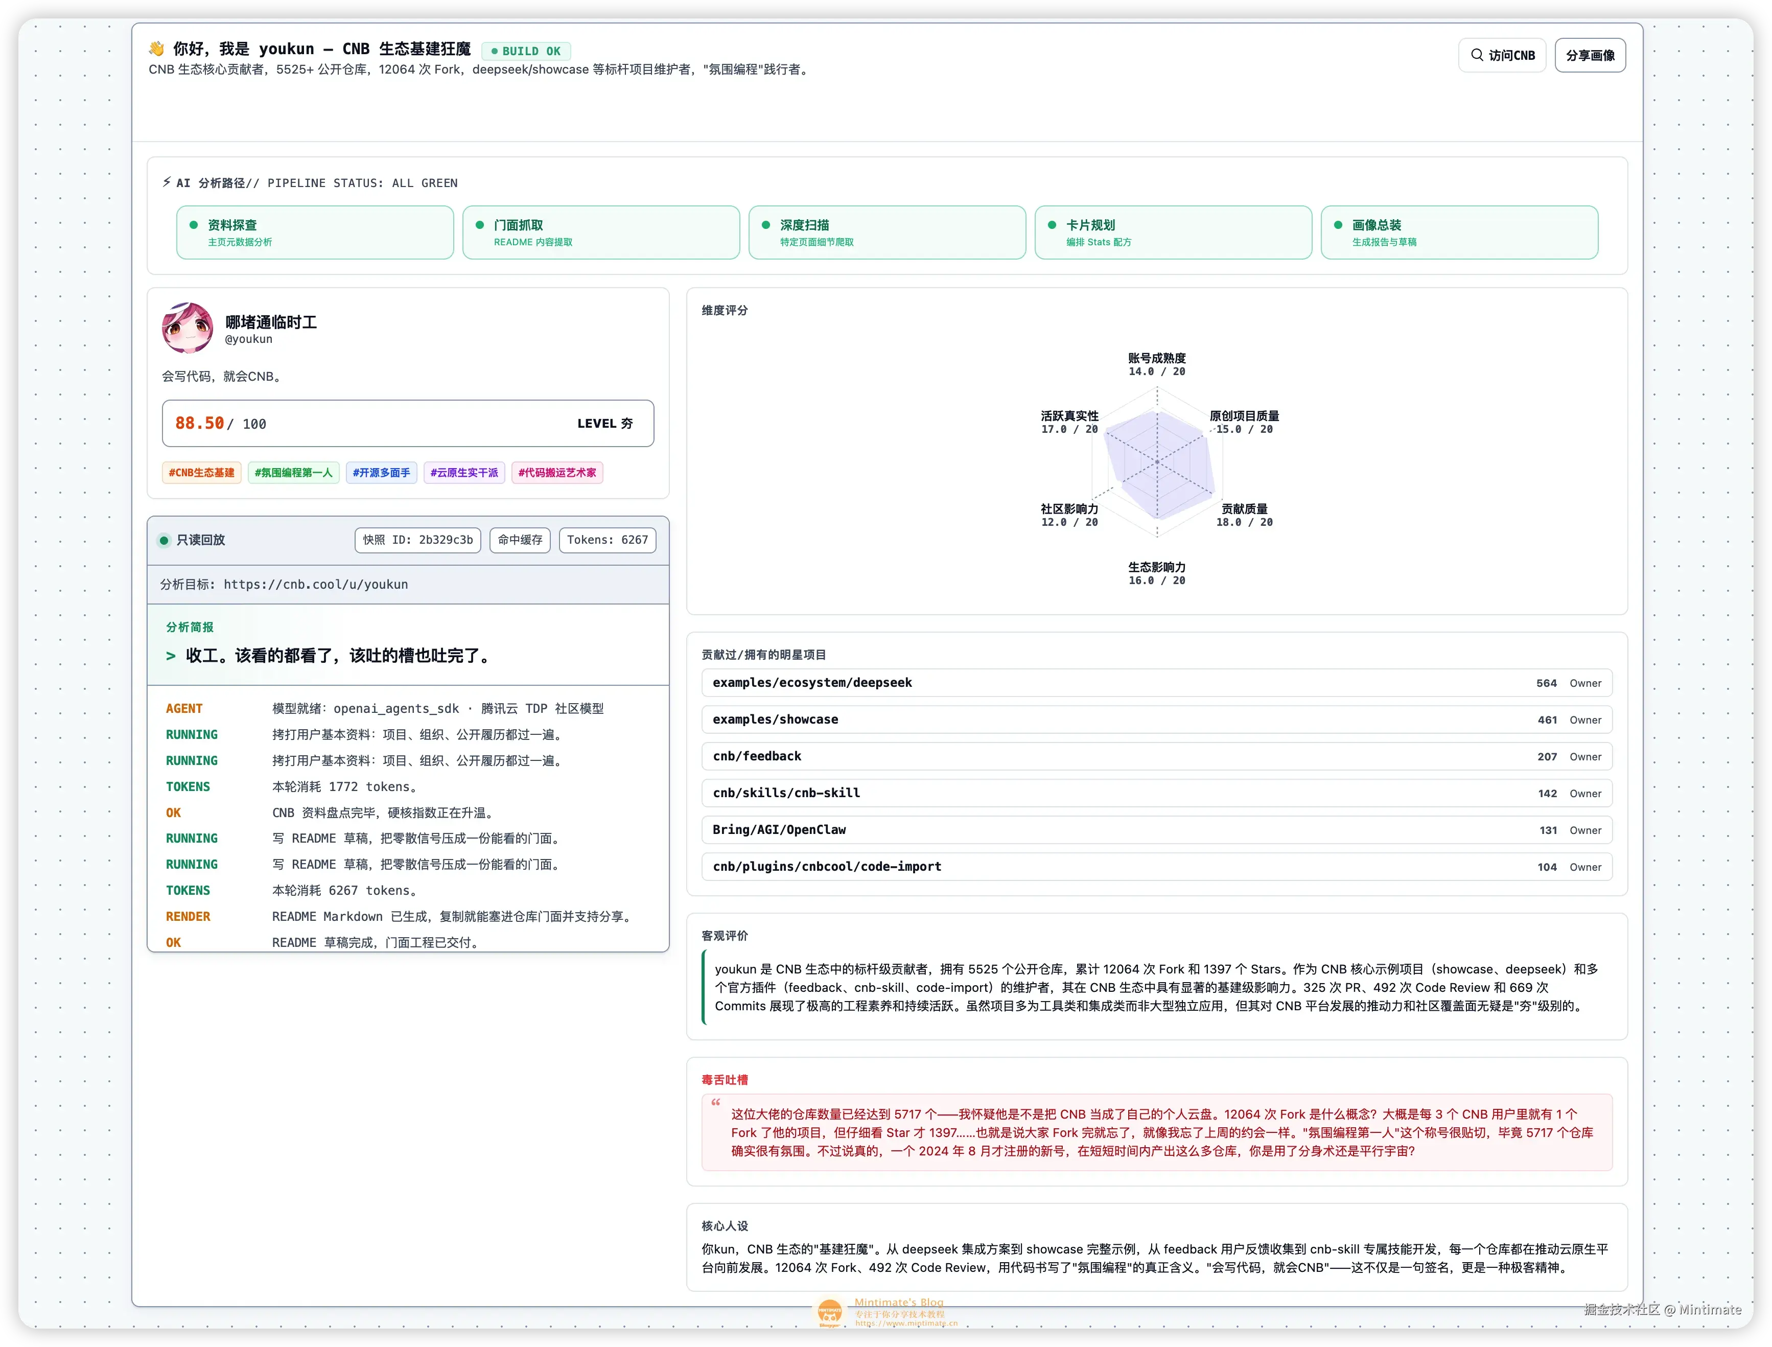Click the 快照 ID: 2b329c3b chip
This screenshot has height=1347, width=1772.
418,541
